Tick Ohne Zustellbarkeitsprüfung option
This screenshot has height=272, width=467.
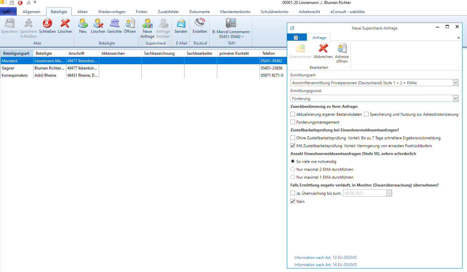[293, 138]
